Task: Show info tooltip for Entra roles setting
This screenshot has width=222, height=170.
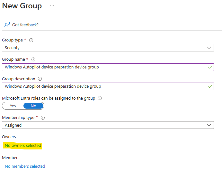Action: [x=100, y=98]
